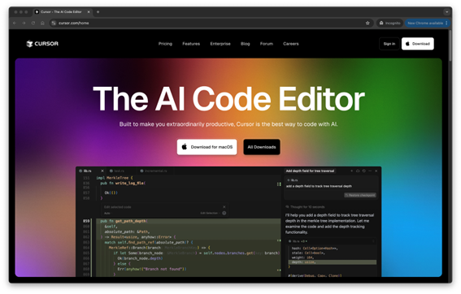Reload the cursor.com page
461x294 pixels.
pyautogui.click(x=33, y=23)
